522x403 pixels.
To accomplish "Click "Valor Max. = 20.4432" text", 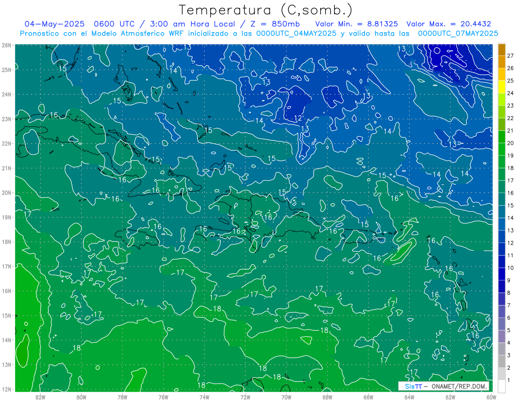I will point(448,24).
